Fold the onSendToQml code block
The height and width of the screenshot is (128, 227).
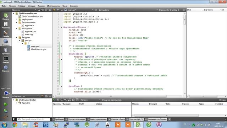click(61, 73)
